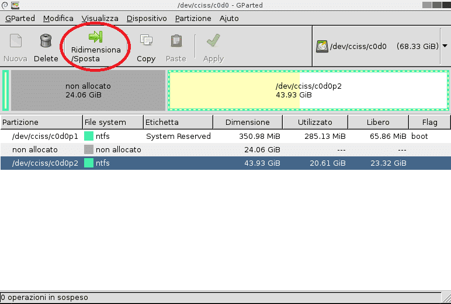Select the unallocated 24.06 GiB graphic block

(x=88, y=90)
